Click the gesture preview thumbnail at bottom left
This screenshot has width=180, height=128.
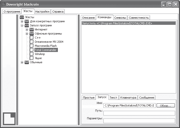(x=9, y=119)
